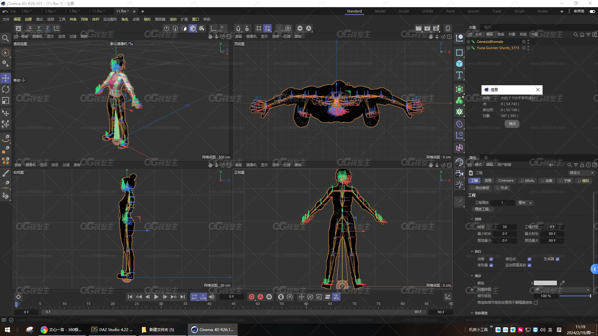Toggle playback loop mode icon

[194, 297]
